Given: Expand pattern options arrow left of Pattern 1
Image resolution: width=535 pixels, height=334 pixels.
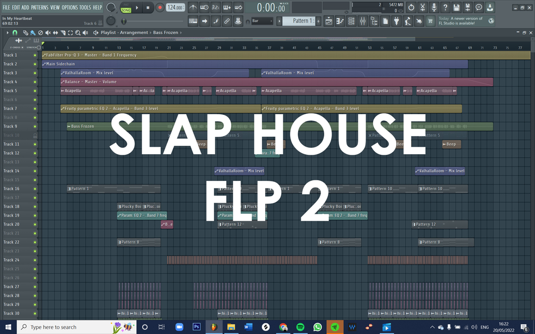Looking at the screenshot, I should (279, 21).
